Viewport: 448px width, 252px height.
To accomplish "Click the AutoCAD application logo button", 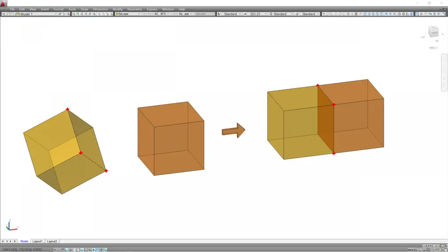I will pos(4,4).
